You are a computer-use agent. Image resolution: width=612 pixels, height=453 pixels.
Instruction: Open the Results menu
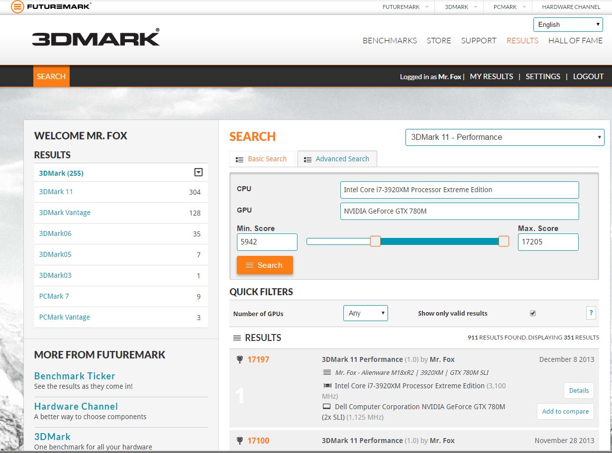coord(522,41)
